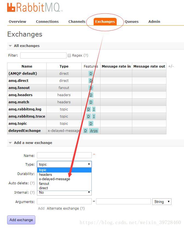
Task: Click the Args badge of delayedExchange
Action: click(94, 130)
